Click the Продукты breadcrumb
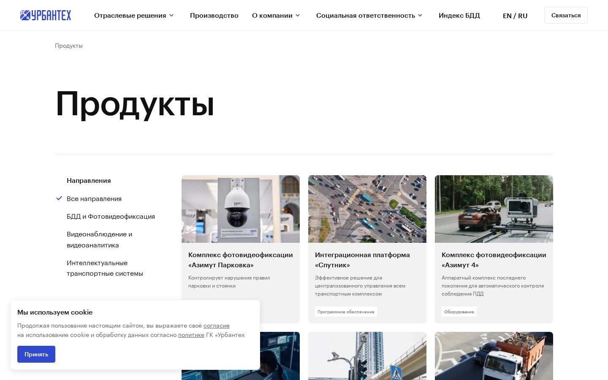This screenshot has width=608, height=380. click(69, 46)
